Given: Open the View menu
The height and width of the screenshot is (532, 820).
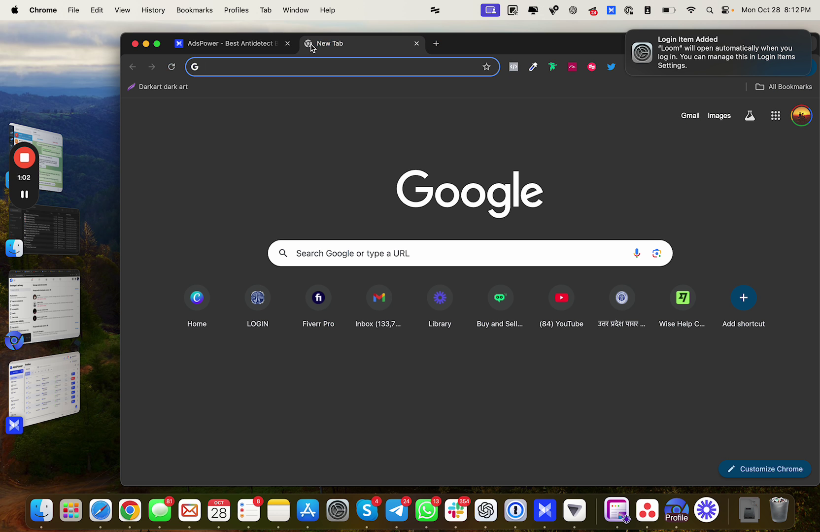Looking at the screenshot, I should tap(122, 10).
